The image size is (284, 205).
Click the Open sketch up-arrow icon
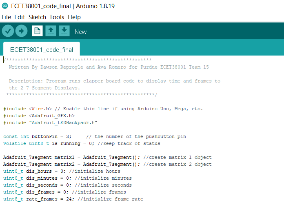tap(51, 31)
